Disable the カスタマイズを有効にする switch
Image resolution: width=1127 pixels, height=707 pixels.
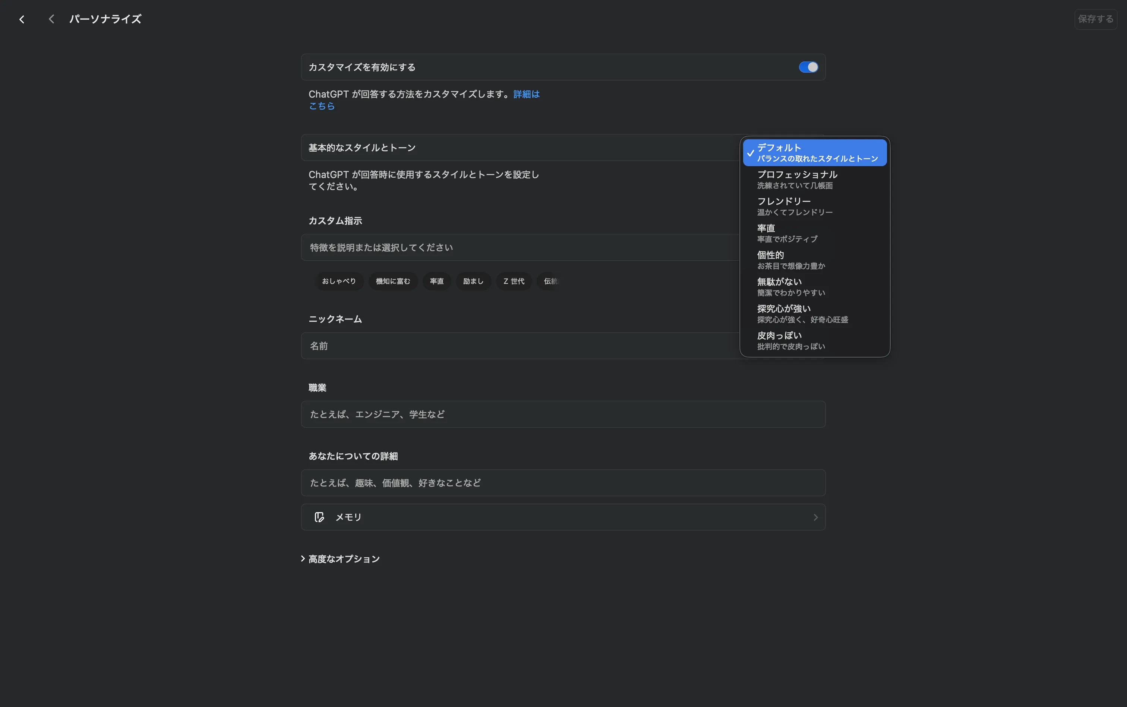(808, 67)
